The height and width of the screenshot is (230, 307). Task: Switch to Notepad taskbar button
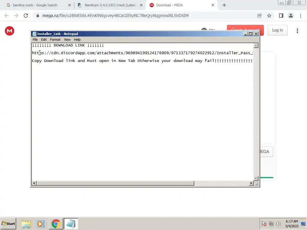click(71, 224)
